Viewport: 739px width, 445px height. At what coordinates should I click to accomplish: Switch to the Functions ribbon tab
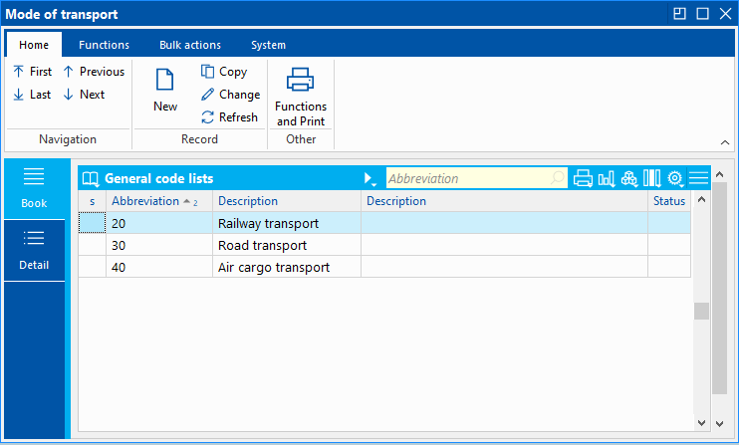click(x=104, y=45)
